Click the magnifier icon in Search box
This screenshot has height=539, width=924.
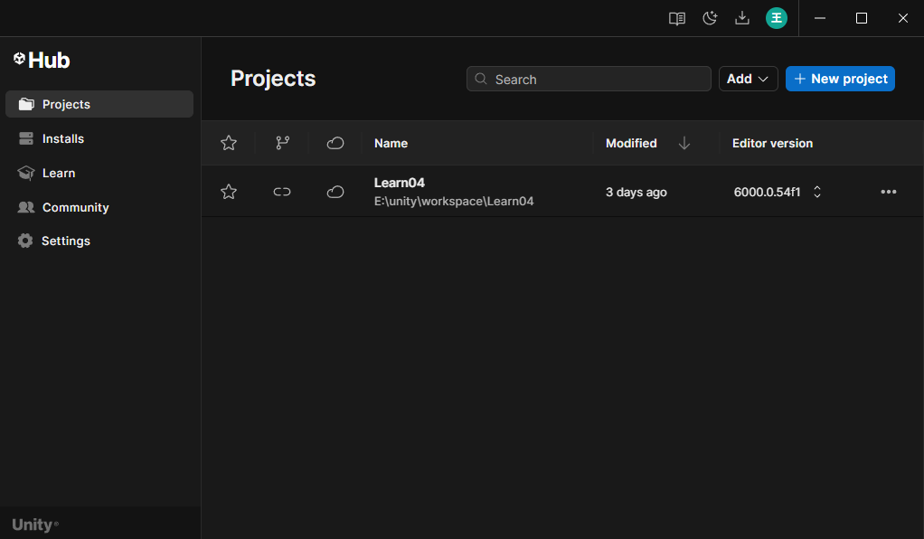click(481, 79)
